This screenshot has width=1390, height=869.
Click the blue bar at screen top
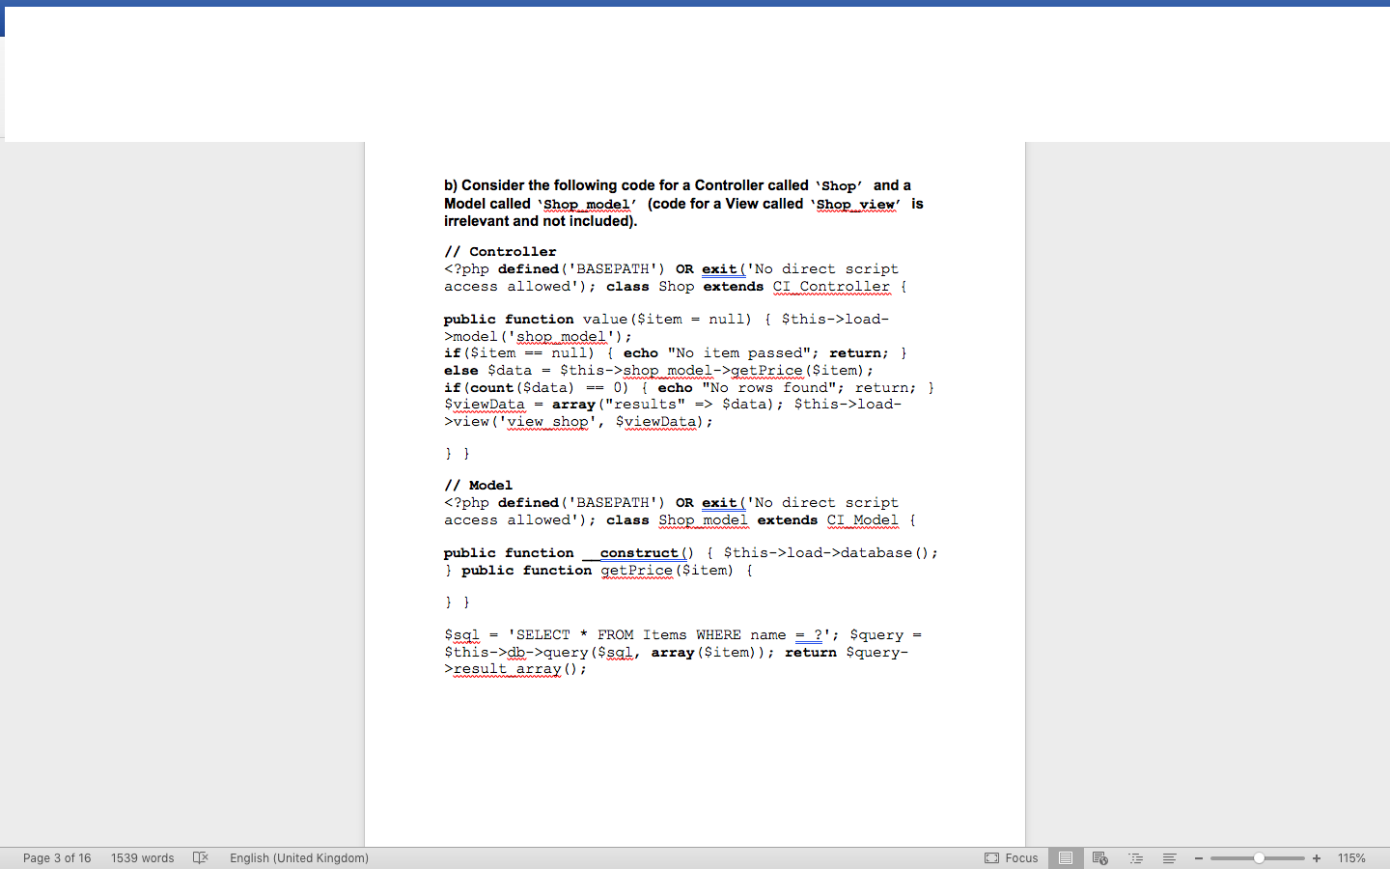point(695,5)
